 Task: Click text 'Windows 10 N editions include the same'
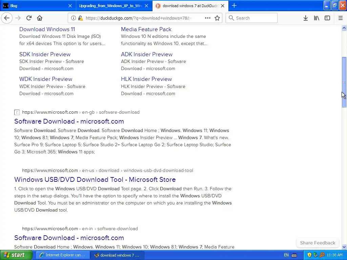coord(164,36)
